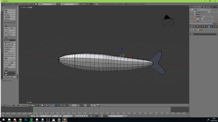Click the timeline end frame 250 field
The image size is (218, 122).
(55, 116)
